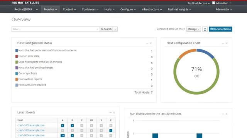
Task: Clear the filter field with its x icon
Action: (x=97, y=29)
